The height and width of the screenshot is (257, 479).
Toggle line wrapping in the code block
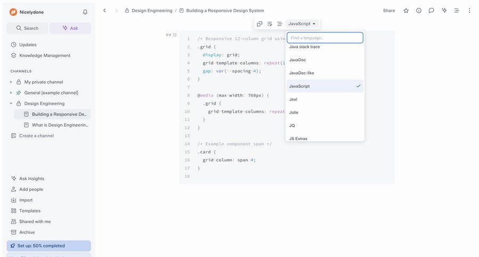coord(270,24)
